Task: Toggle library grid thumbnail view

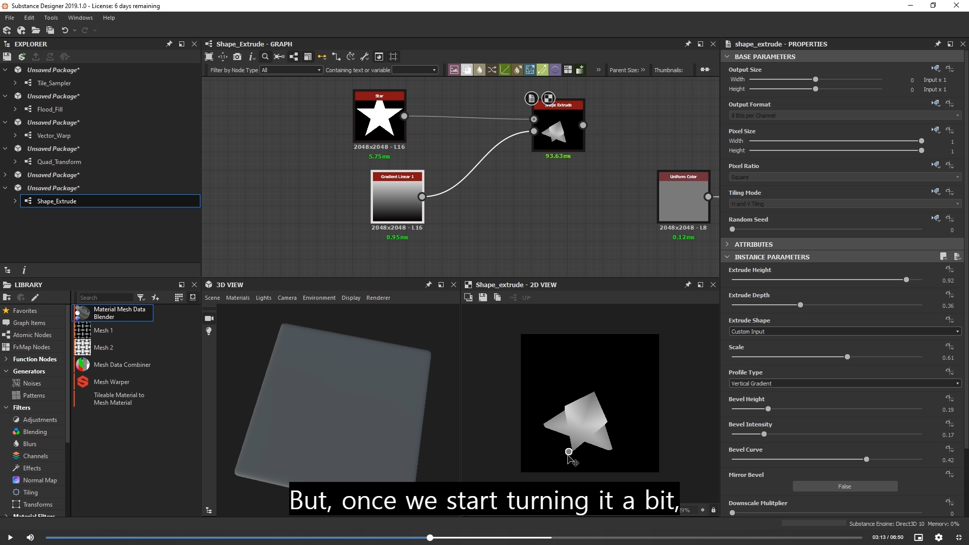Action: (x=179, y=298)
